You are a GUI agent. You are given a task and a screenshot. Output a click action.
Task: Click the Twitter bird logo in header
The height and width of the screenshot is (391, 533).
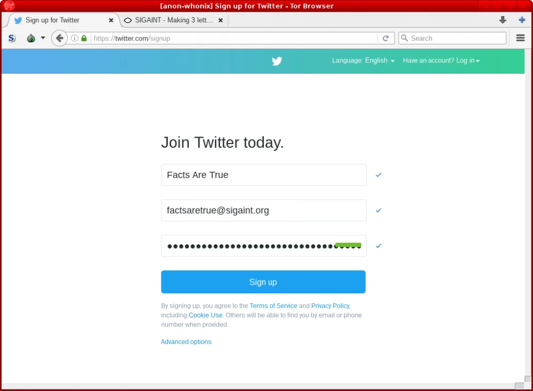click(x=277, y=61)
